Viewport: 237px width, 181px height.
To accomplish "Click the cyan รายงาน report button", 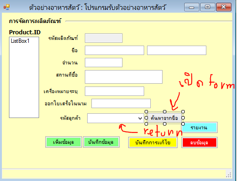I will coord(199,127).
